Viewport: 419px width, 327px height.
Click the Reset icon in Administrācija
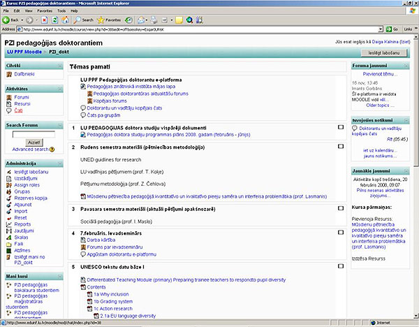[9, 218]
